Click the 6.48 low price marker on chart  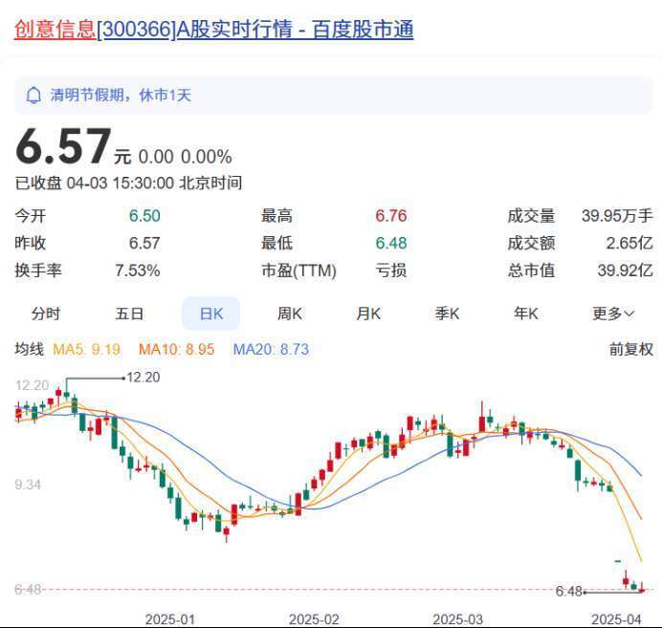[x=568, y=592]
